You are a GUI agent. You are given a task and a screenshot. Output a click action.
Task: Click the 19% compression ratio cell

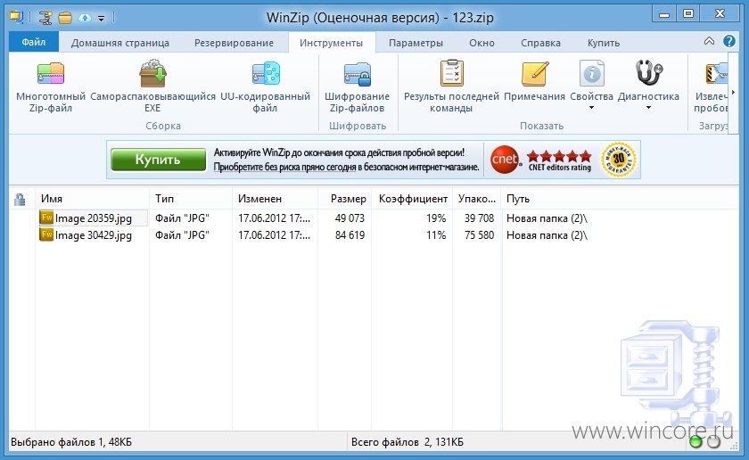tap(436, 218)
